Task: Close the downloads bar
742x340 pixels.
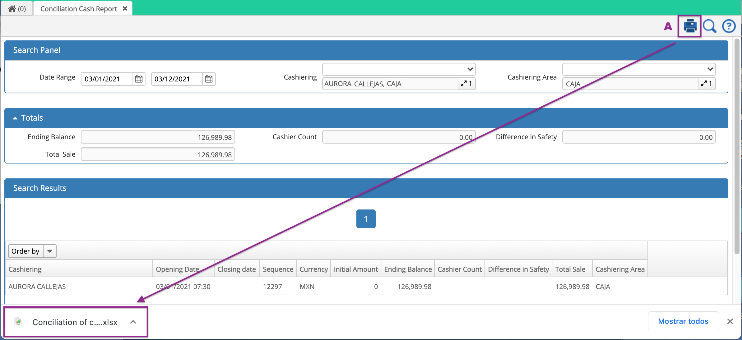Action: 730,321
